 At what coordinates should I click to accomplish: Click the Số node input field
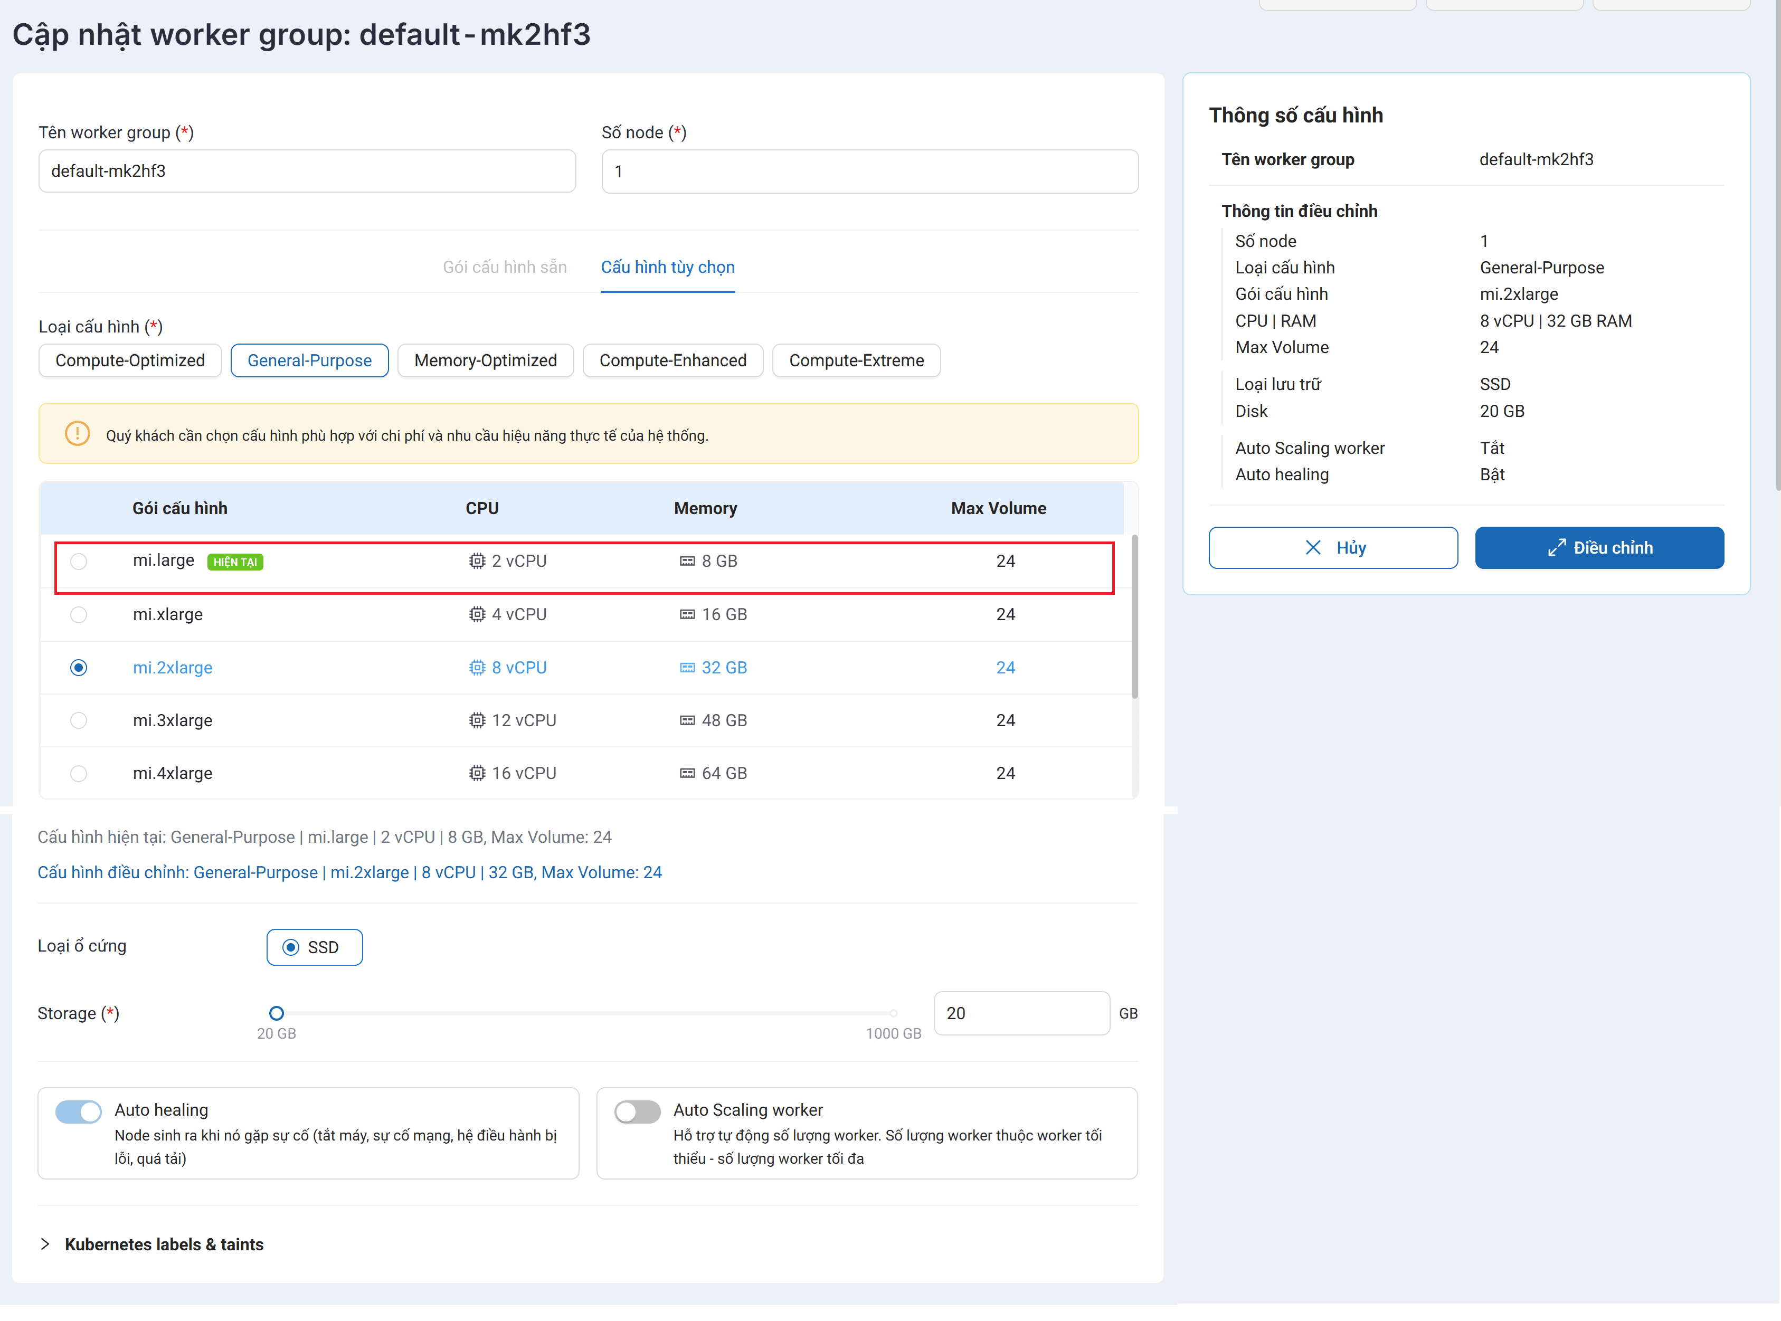point(869,171)
